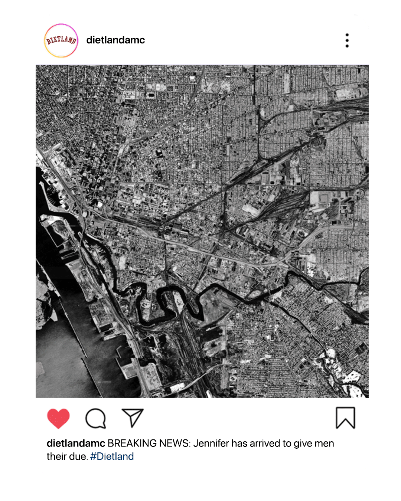
Task: Click the word Jennifer in the caption
Action: [211, 443]
